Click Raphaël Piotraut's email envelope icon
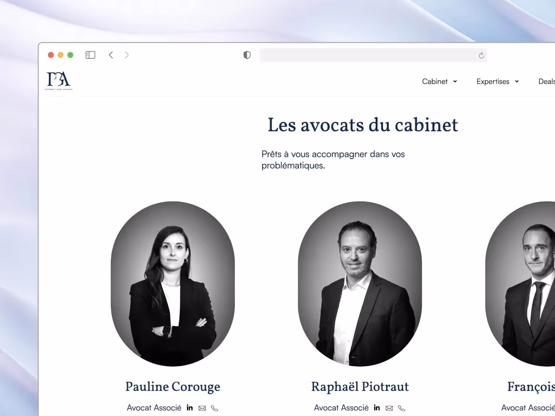Screen dimensions: 555x416 (x=389, y=408)
